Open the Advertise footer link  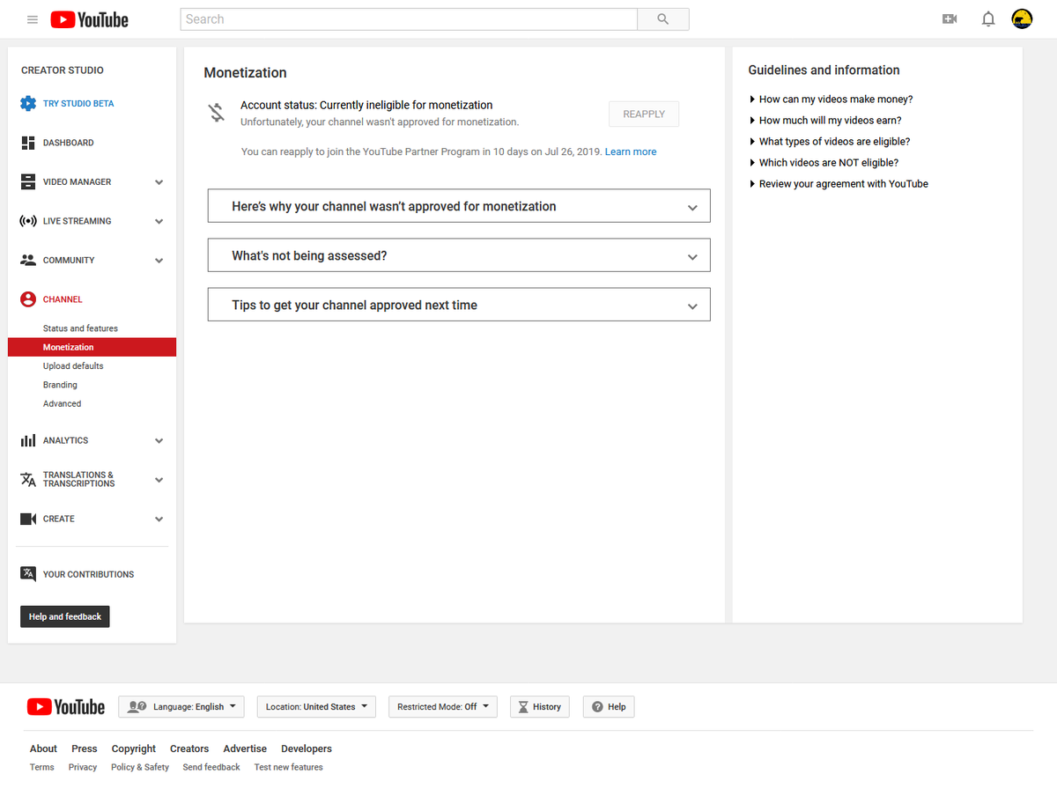pyautogui.click(x=245, y=748)
